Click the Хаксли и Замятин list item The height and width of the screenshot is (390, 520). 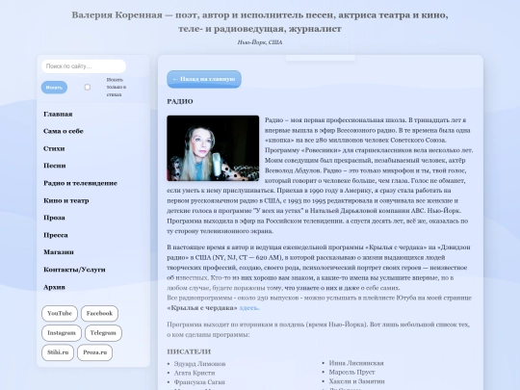click(x=356, y=381)
